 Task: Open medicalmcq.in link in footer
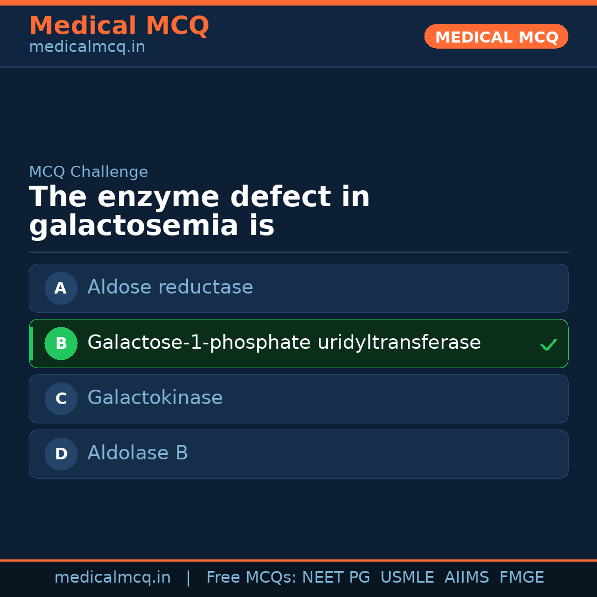112,578
